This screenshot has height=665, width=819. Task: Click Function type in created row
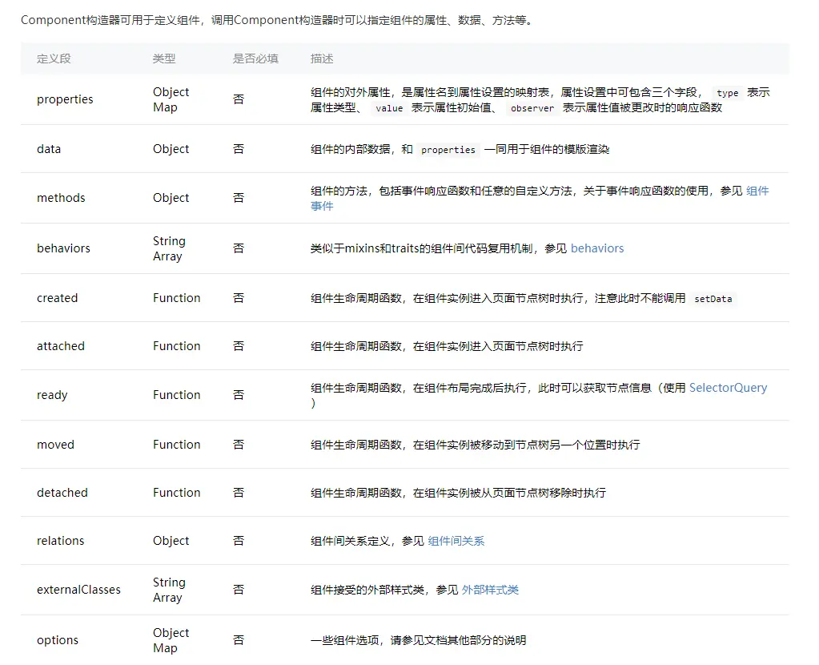(177, 298)
